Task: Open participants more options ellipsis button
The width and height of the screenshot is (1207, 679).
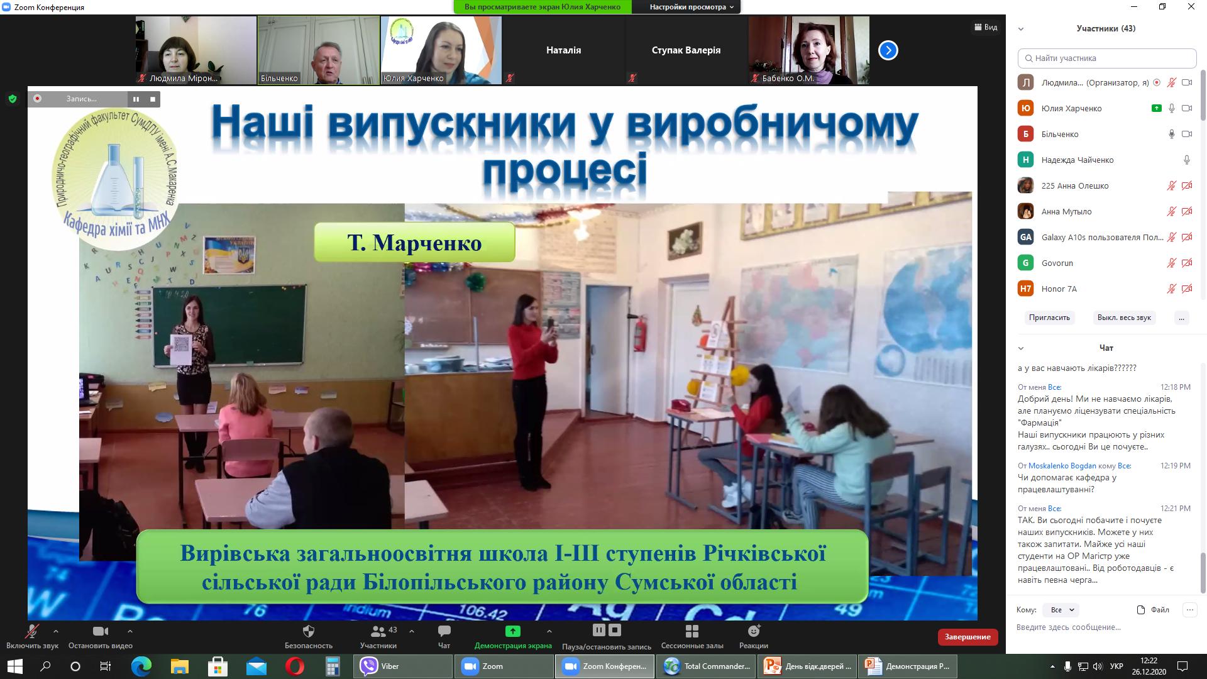Action: point(1181,317)
